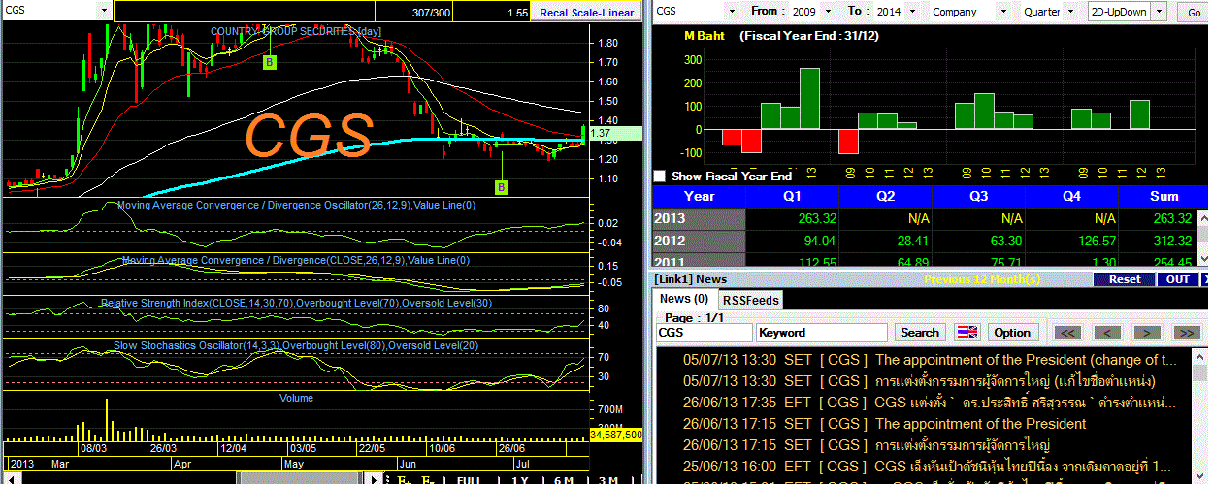Open 26/06/13 17:35 EFT news item

click(929, 403)
